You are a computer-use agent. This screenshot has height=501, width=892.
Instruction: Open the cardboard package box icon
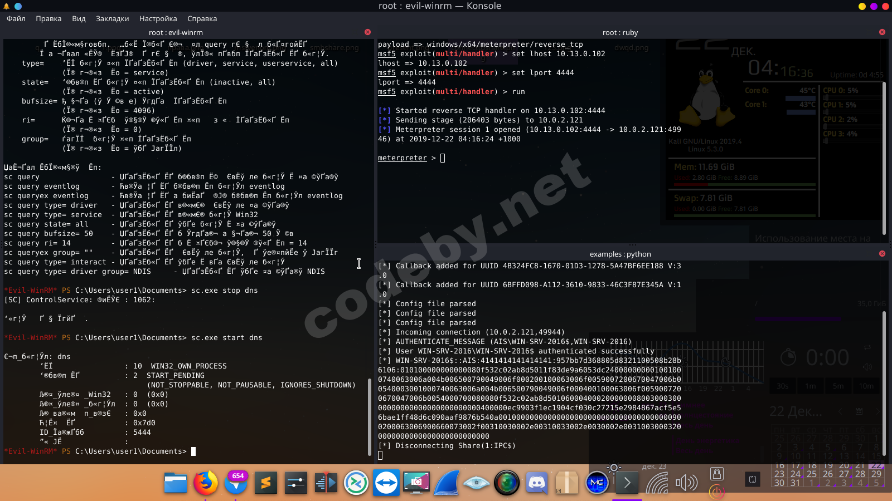click(567, 483)
